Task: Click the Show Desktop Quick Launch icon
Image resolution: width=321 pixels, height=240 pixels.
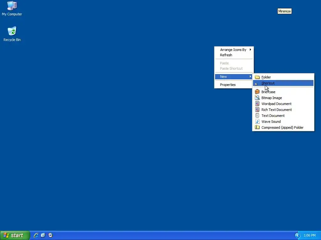Action: (x=43, y=235)
